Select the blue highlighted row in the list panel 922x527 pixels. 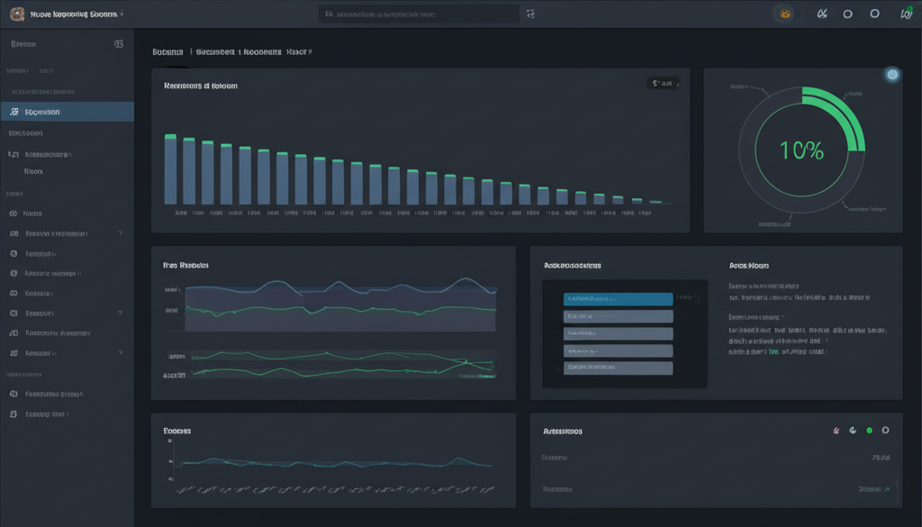point(618,298)
